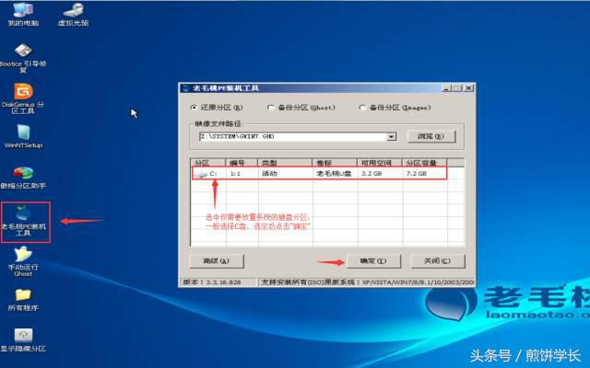Select 备份分区 (Imagex) radio option
The height and width of the screenshot is (368, 590).
coord(362,108)
